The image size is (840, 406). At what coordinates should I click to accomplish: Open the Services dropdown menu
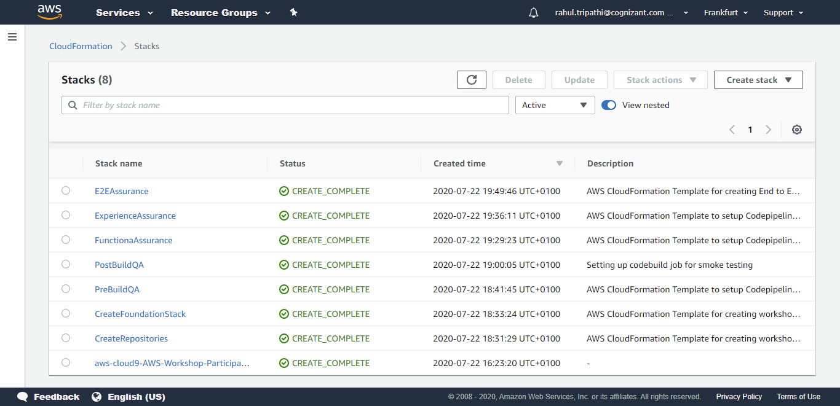click(124, 12)
